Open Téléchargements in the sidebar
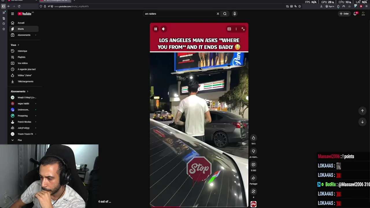This screenshot has width=370, height=208. [x=23, y=81]
